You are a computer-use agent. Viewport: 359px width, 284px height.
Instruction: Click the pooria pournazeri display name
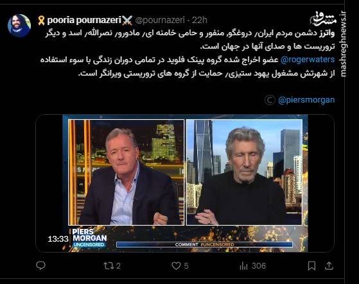84,21
